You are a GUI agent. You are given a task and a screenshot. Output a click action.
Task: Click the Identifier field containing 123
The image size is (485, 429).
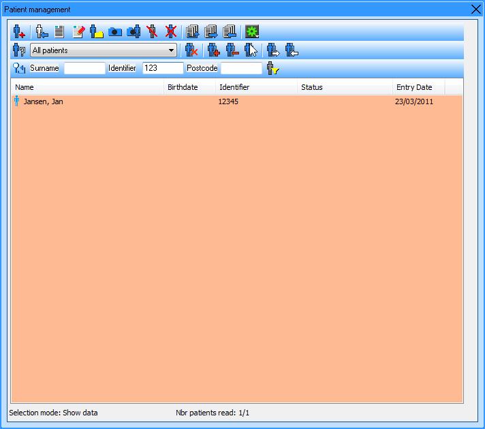(163, 68)
